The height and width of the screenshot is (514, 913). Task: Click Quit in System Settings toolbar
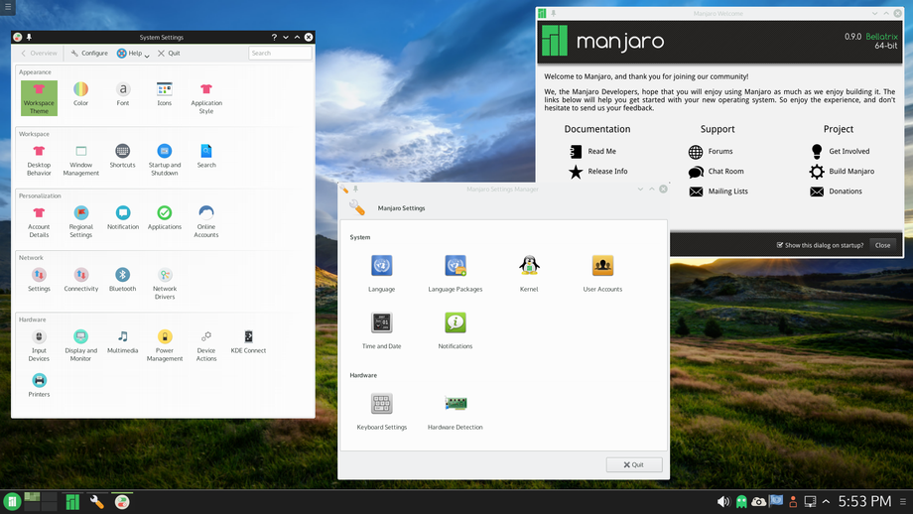tap(169, 54)
